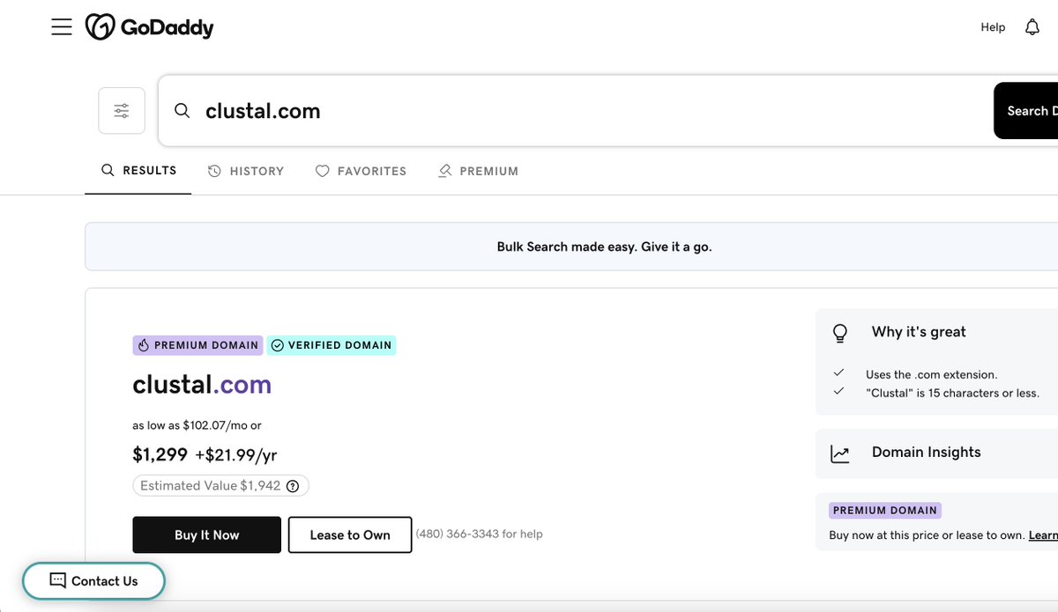
Task: Click the Bulk Search banner
Action: [571, 247]
